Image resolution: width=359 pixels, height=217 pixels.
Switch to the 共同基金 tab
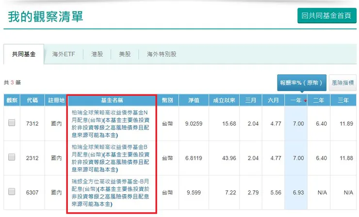24,54
